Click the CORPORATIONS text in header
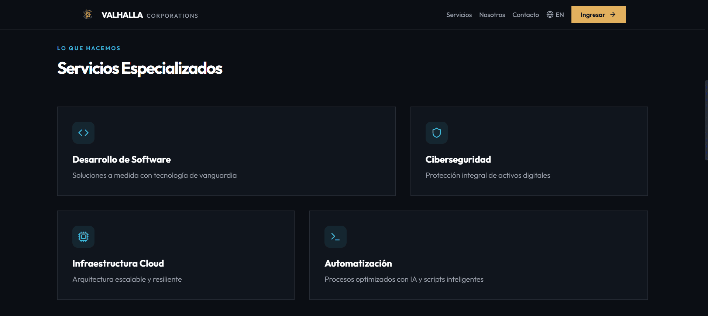This screenshot has height=316, width=708. 172,15
